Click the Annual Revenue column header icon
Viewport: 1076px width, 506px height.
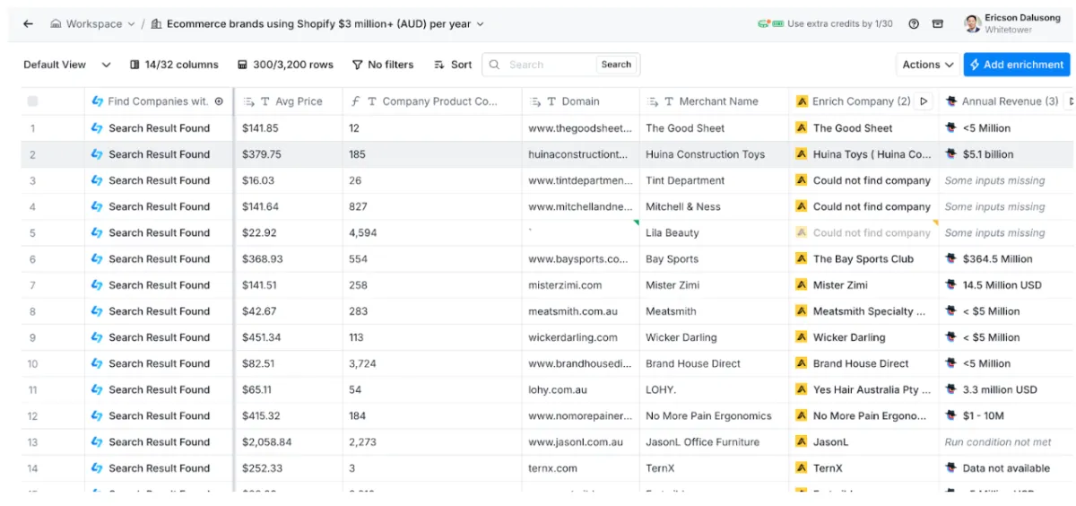[x=951, y=101]
